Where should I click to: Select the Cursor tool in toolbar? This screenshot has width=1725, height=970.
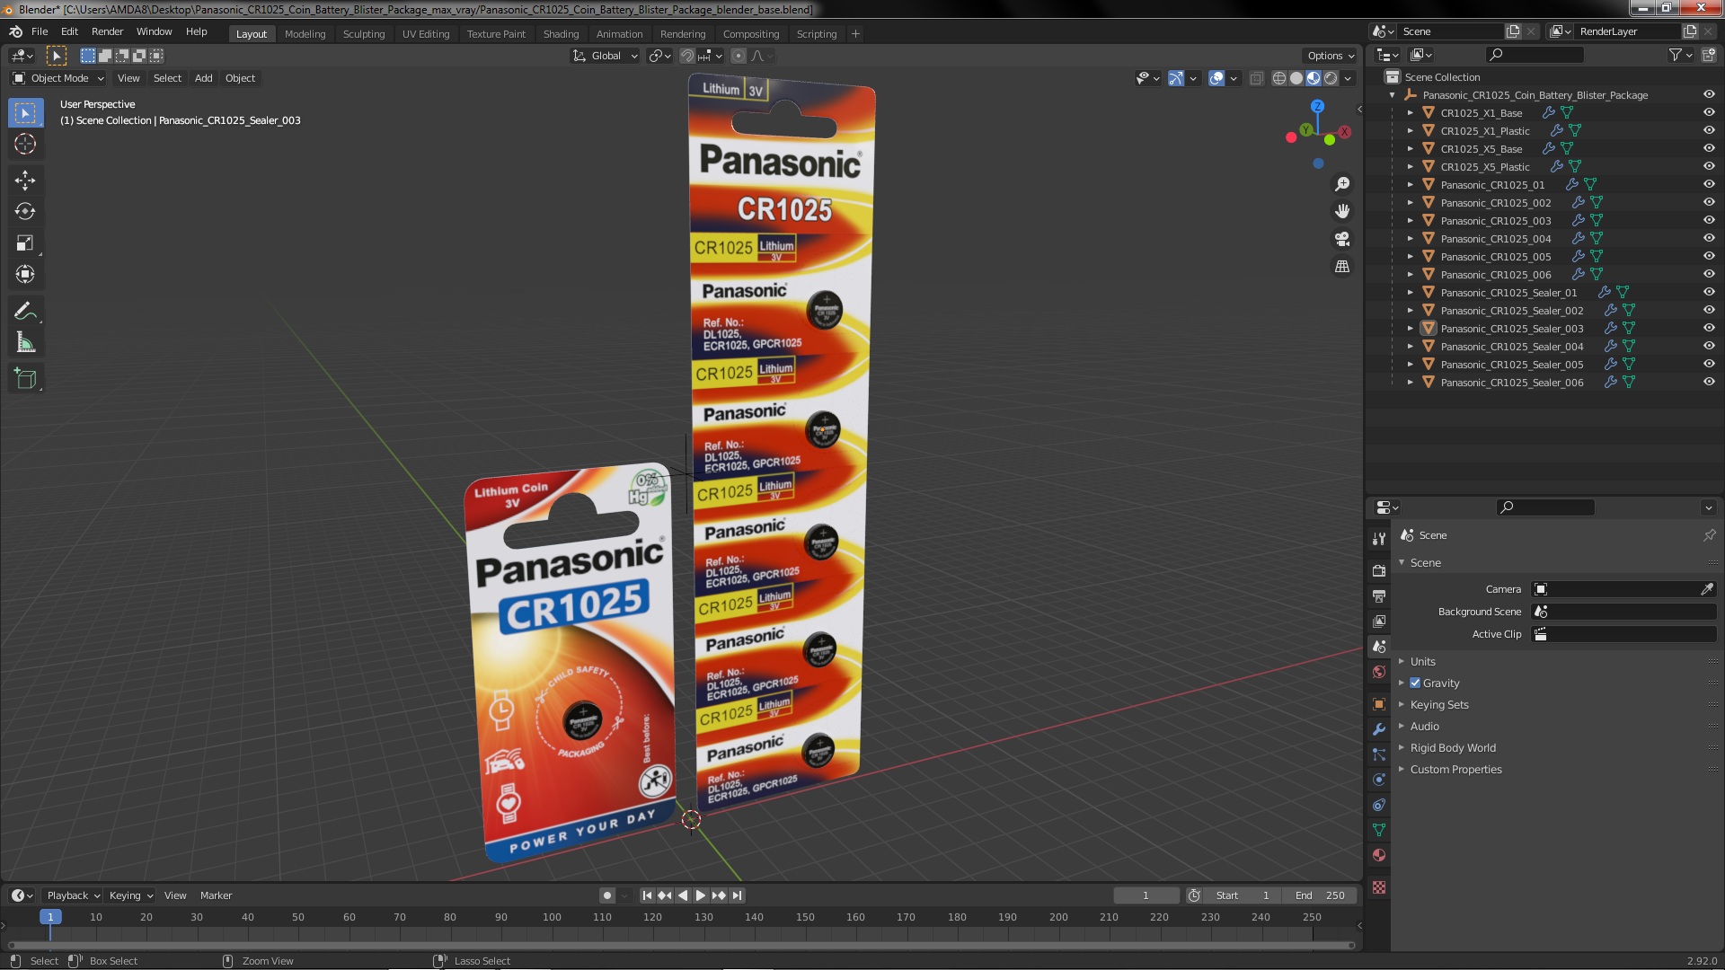pos(25,144)
